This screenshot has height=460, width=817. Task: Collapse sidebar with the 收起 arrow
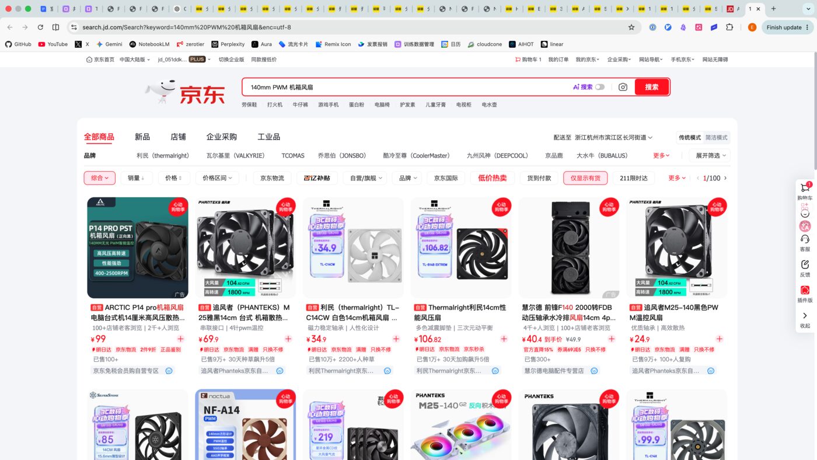(805, 316)
